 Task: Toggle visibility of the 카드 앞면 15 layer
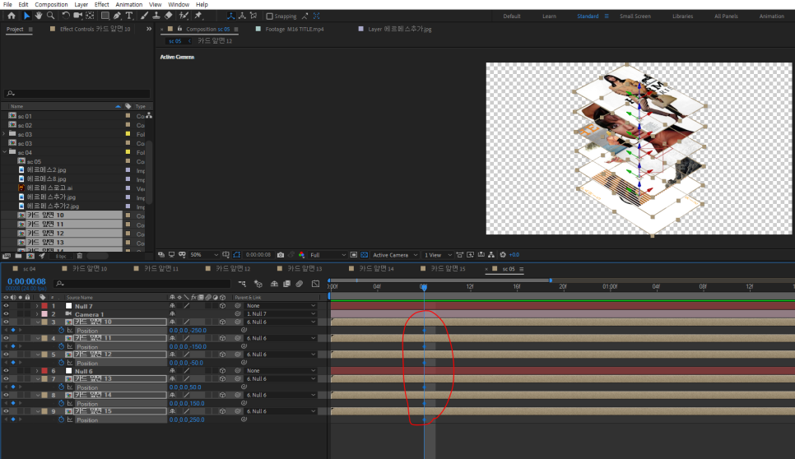click(x=6, y=411)
